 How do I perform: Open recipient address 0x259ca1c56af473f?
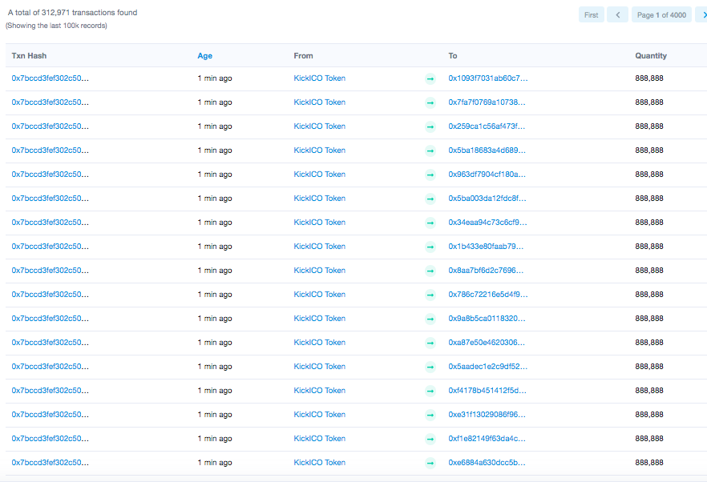(x=487, y=127)
